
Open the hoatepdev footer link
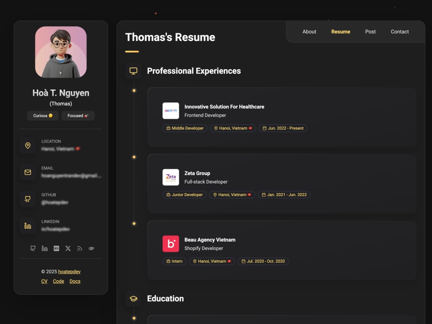pos(70,272)
